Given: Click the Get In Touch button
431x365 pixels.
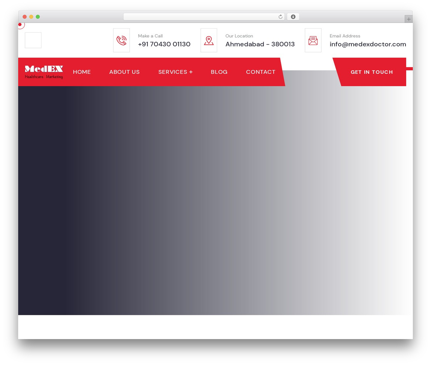Looking at the screenshot, I should tap(372, 72).
